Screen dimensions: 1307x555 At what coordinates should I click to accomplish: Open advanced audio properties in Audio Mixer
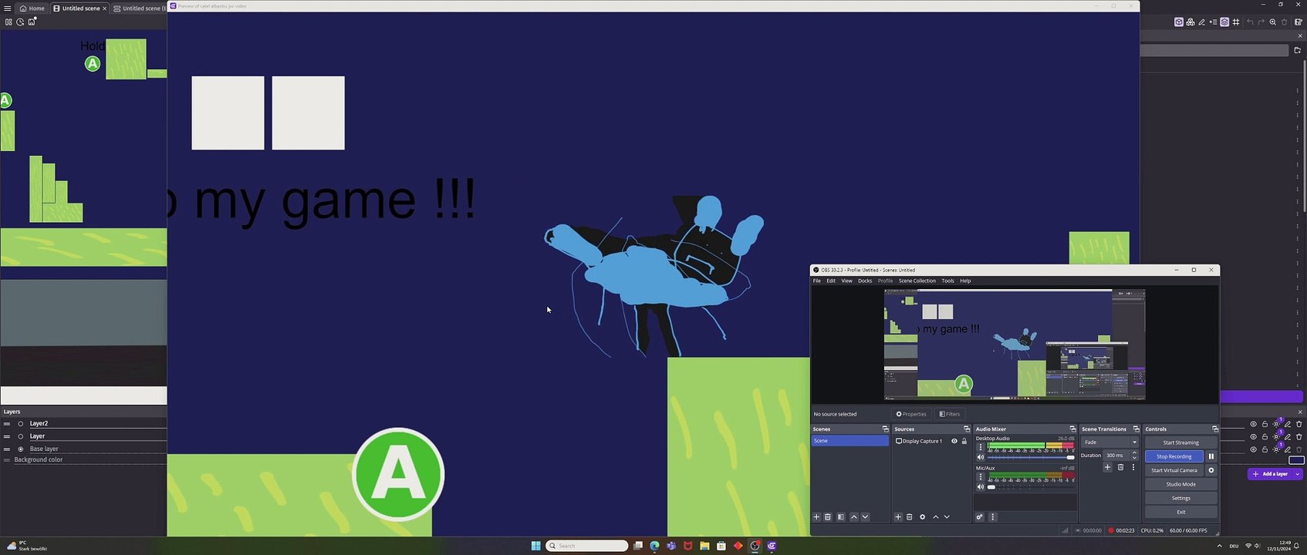pyautogui.click(x=979, y=517)
